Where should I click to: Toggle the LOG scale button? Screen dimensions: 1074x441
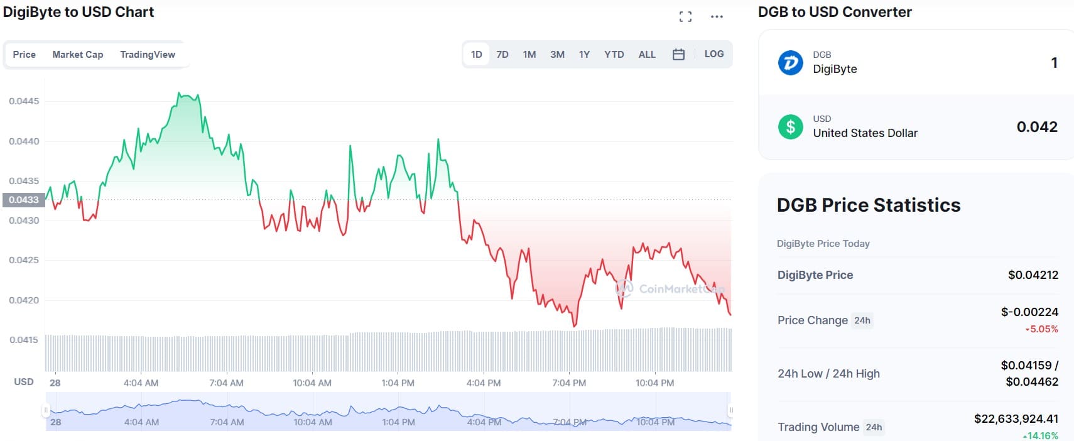(714, 54)
